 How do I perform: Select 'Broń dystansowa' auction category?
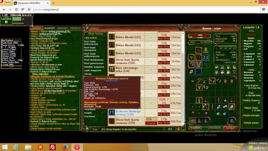point(93,59)
